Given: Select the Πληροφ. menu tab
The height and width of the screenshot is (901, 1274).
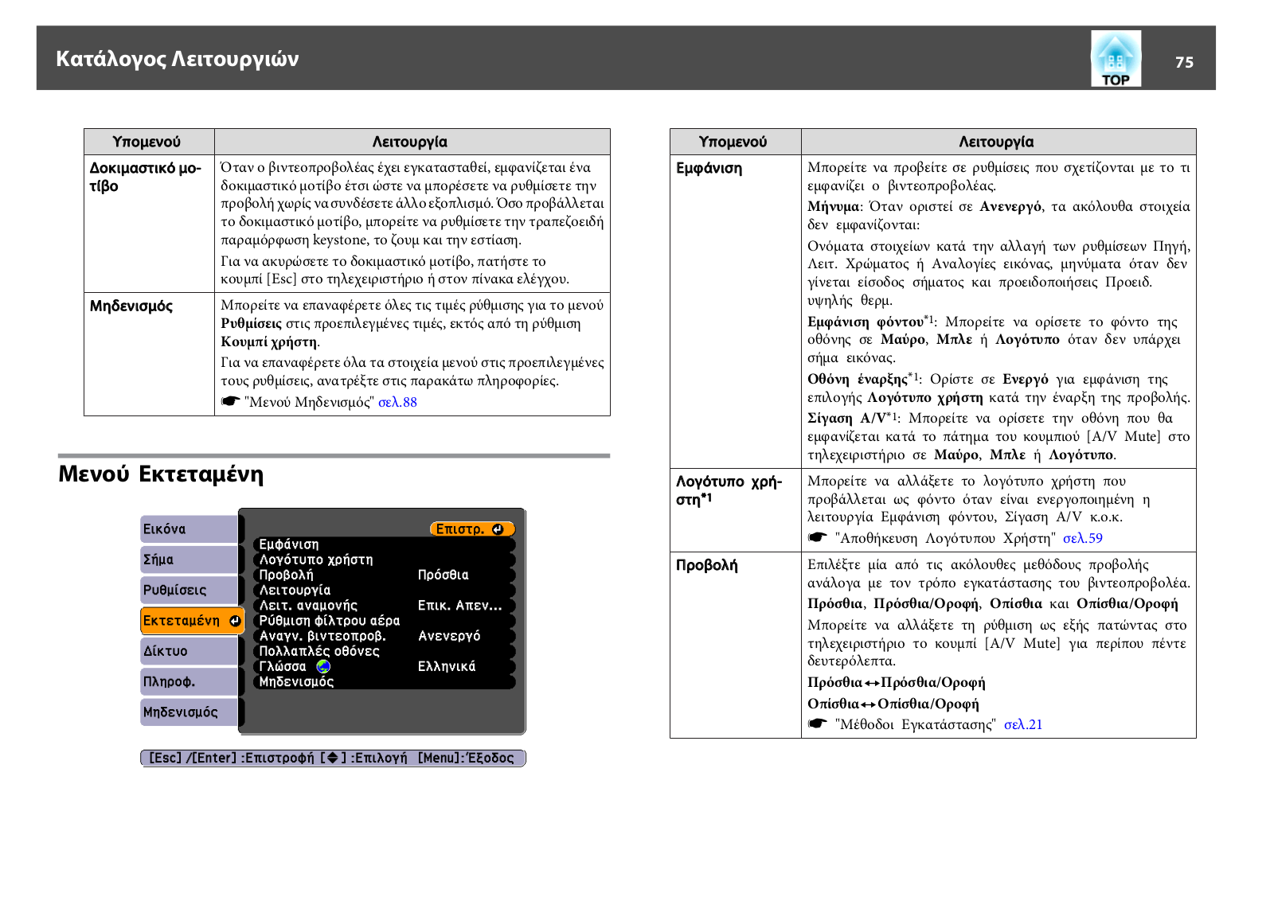Looking at the screenshot, I should pos(190,681).
